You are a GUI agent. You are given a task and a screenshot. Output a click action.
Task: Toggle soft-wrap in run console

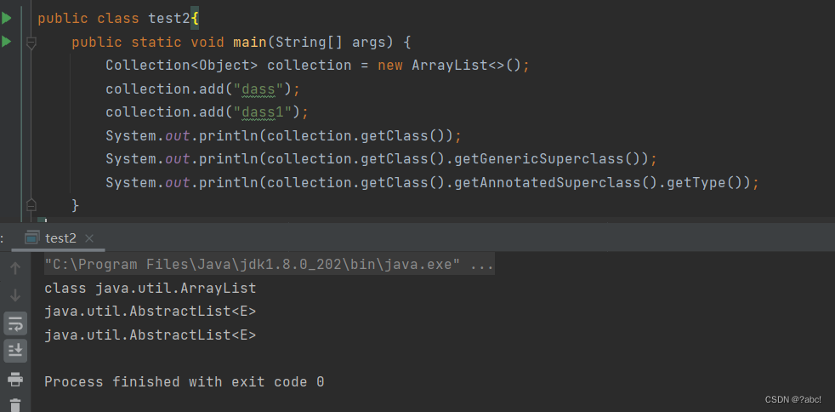coord(15,323)
